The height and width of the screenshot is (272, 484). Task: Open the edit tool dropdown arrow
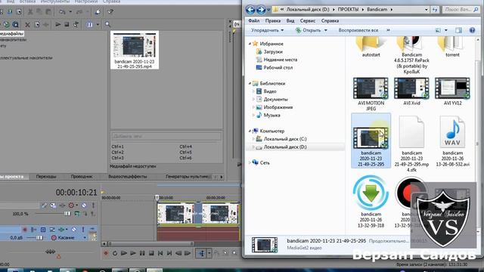coord(209,253)
